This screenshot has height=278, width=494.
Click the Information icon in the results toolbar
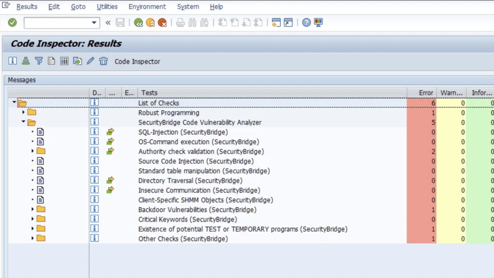[13, 61]
